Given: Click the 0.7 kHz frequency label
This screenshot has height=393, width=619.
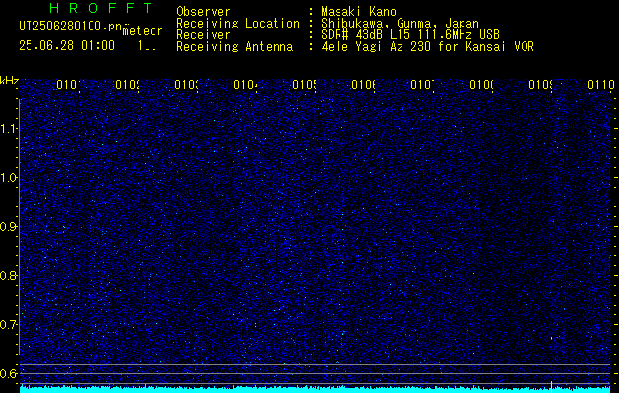Looking at the screenshot, I should point(9,325).
